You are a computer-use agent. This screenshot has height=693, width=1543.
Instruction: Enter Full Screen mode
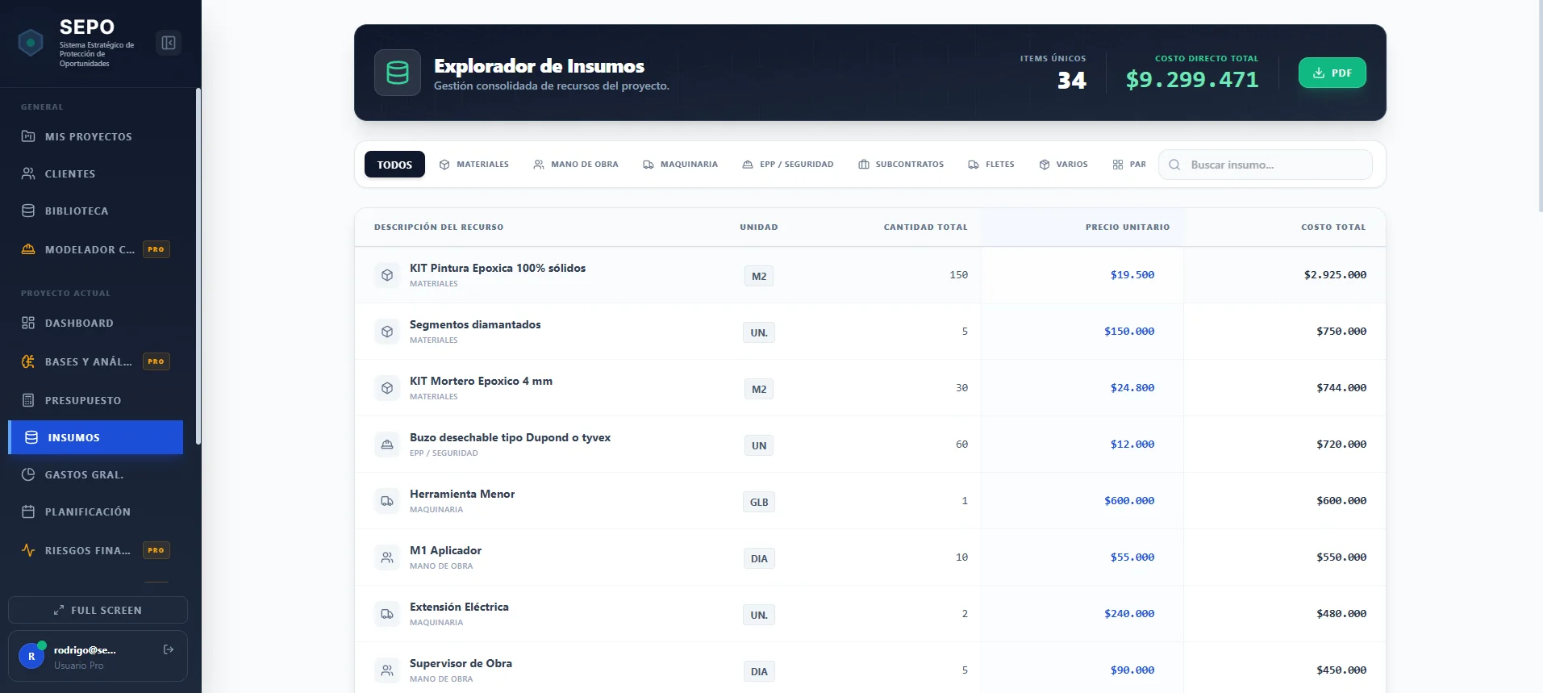98,610
